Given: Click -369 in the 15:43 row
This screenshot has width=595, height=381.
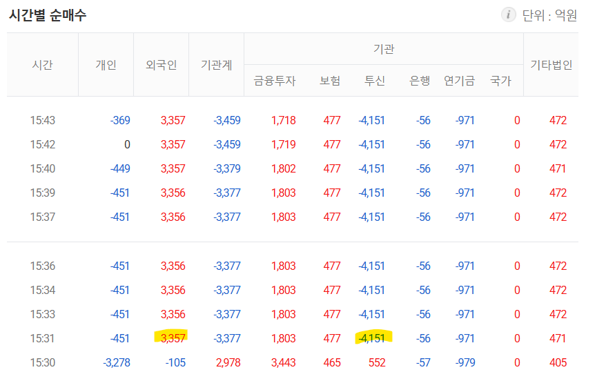Looking at the screenshot, I should [x=120, y=121].
